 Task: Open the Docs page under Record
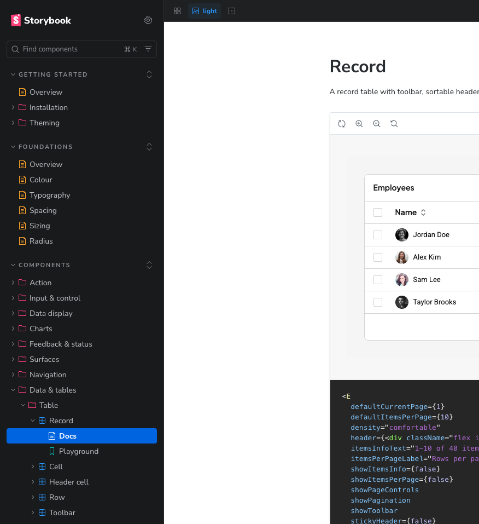[82, 436]
